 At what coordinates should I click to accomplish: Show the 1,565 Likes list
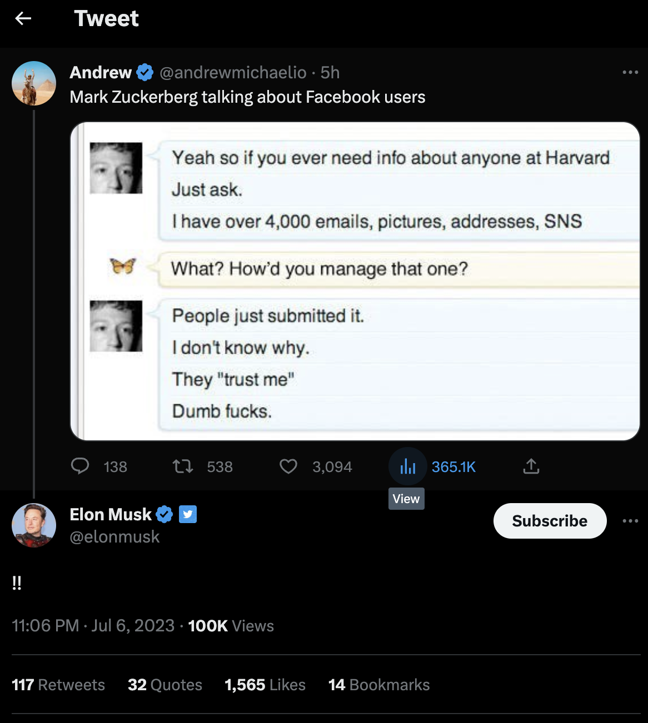(265, 685)
